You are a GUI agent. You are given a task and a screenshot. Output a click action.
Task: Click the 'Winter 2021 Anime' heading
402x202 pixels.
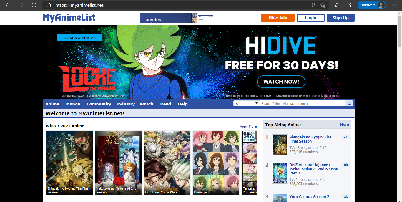[65, 126]
